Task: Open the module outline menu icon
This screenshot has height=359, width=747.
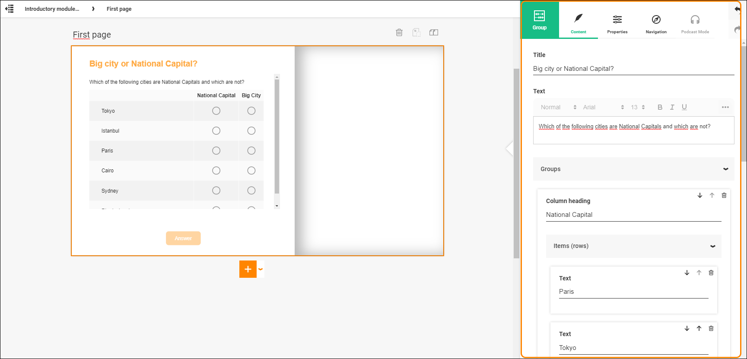Action: click(10, 9)
